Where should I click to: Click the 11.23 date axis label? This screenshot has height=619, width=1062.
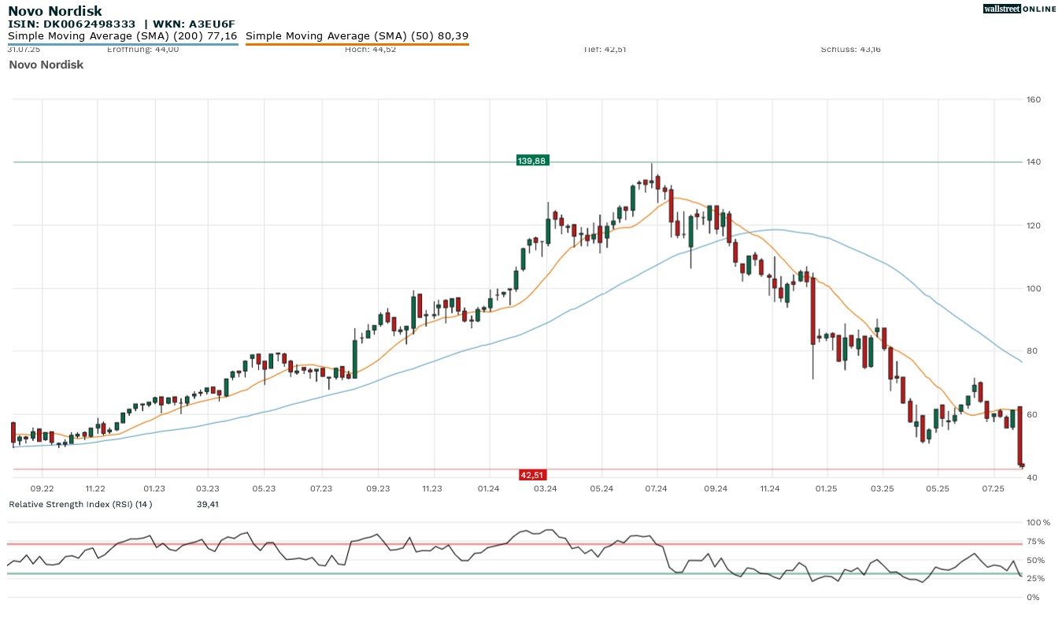tap(431, 489)
